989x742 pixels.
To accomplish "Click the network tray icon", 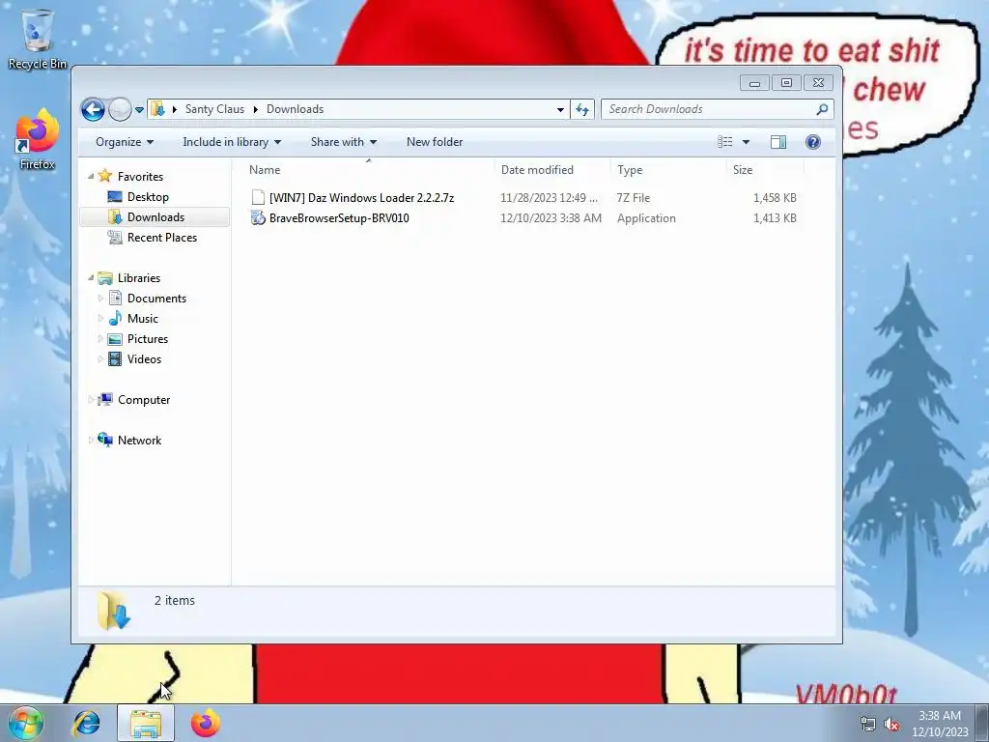I will (x=868, y=724).
